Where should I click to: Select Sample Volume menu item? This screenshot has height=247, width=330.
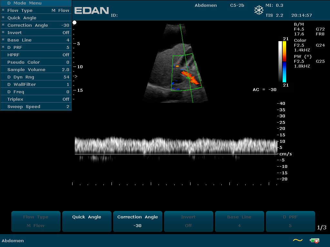point(36,69)
